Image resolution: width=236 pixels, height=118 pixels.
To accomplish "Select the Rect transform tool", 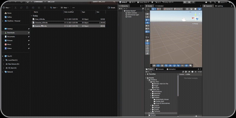I will 147,51.
